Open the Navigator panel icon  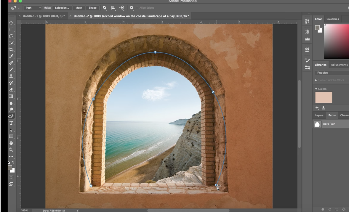click(307, 32)
